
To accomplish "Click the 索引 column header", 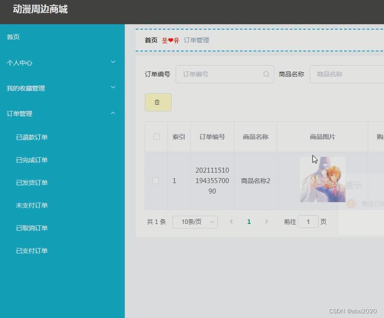I will (x=179, y=137).
